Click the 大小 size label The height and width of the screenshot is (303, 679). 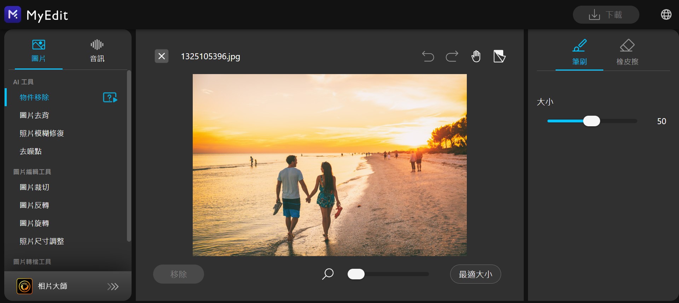[545, 102]
